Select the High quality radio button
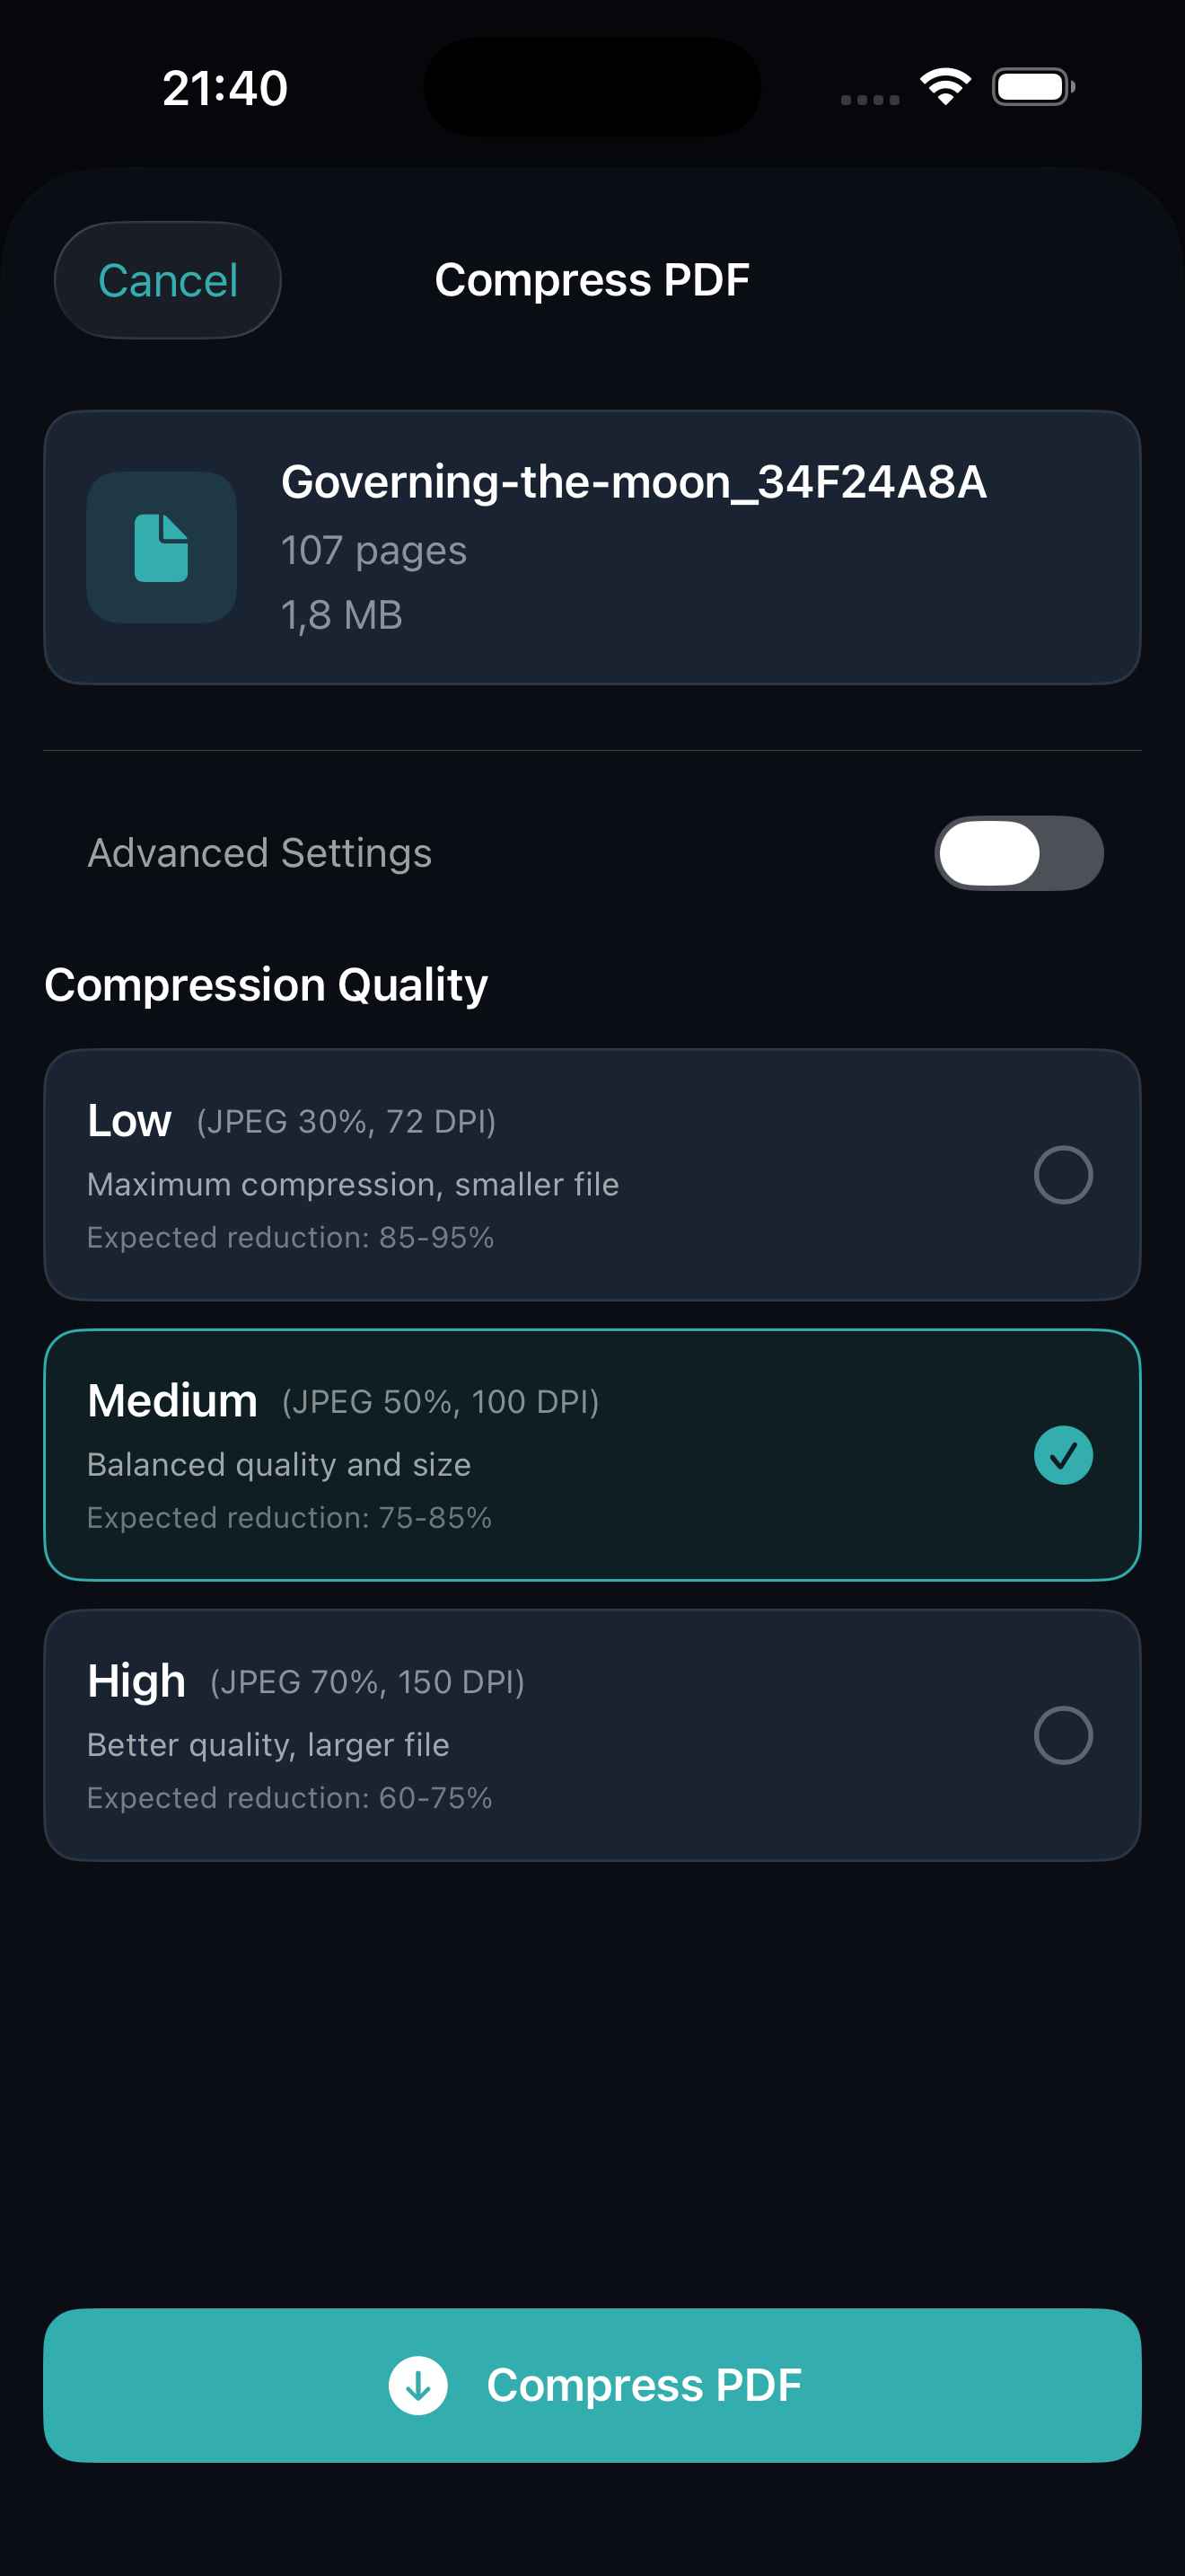Viewport: 1185px width, 2576px height. 1062,1735
